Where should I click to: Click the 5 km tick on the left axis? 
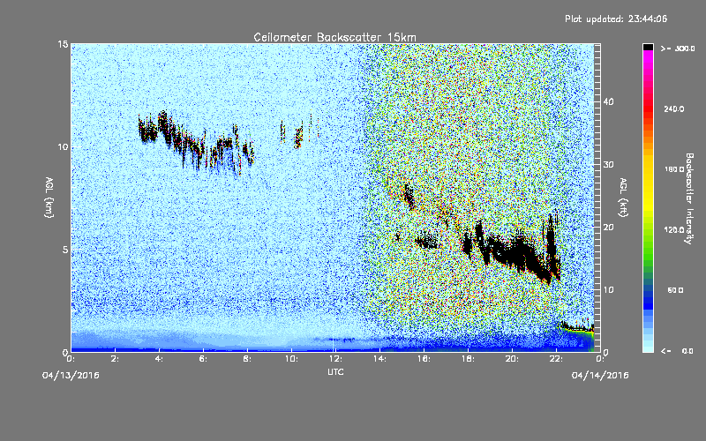(x=65, y=250)
